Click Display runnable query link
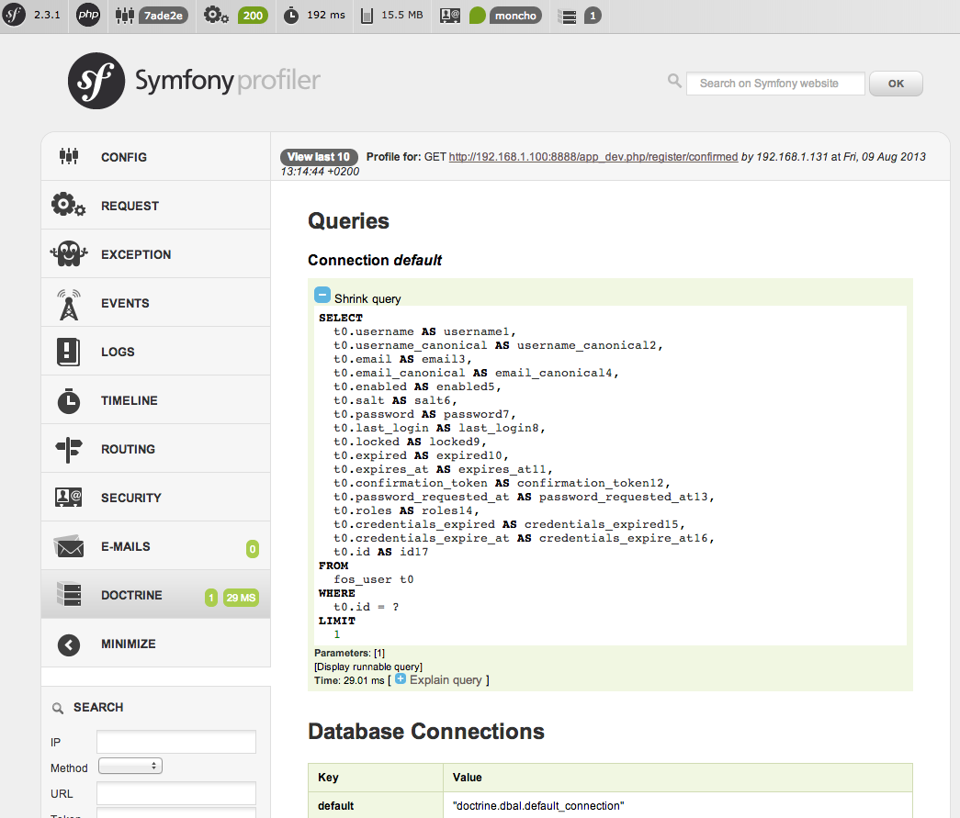This screenshot has height=818, width=960. click(x=368, y=667)
